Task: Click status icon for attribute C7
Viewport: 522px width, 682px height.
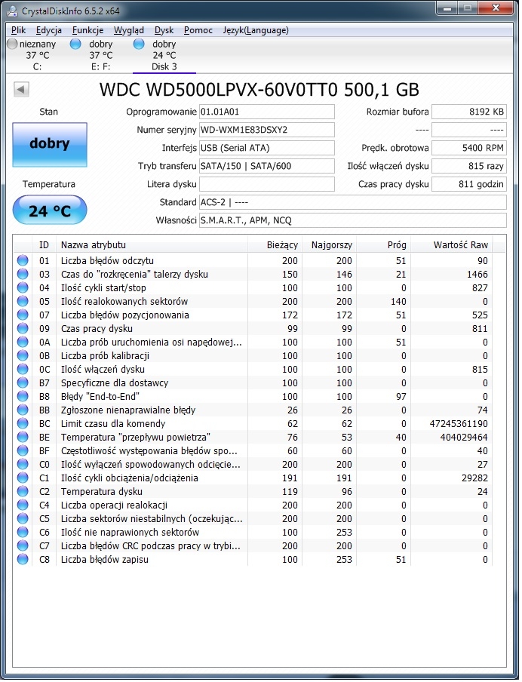Action: 22,546
